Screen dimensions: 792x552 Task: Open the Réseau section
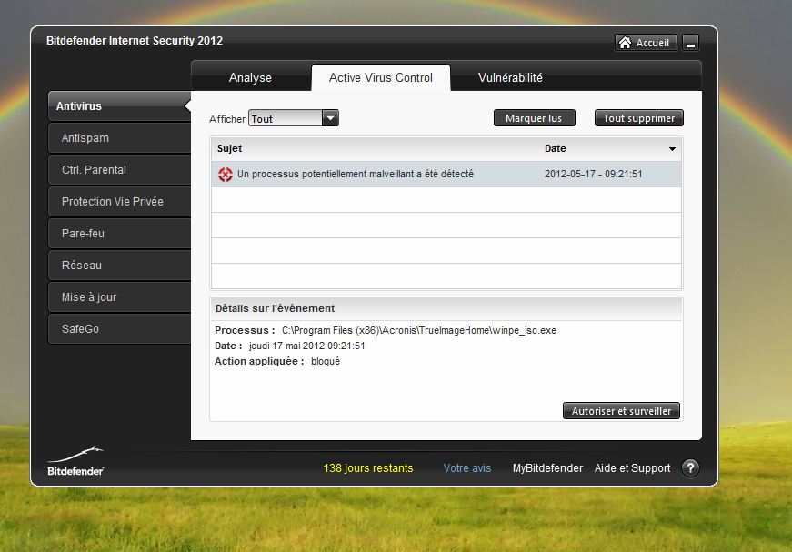pos(119,266)
